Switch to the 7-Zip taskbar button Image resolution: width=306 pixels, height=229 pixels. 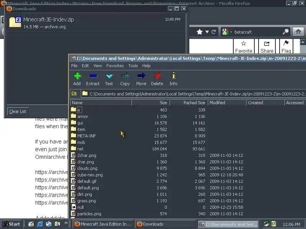coord(228,224)
